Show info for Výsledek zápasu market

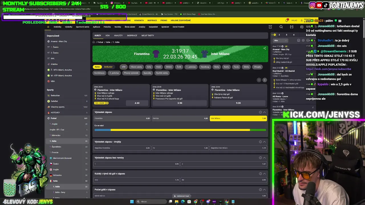[260, 112]
